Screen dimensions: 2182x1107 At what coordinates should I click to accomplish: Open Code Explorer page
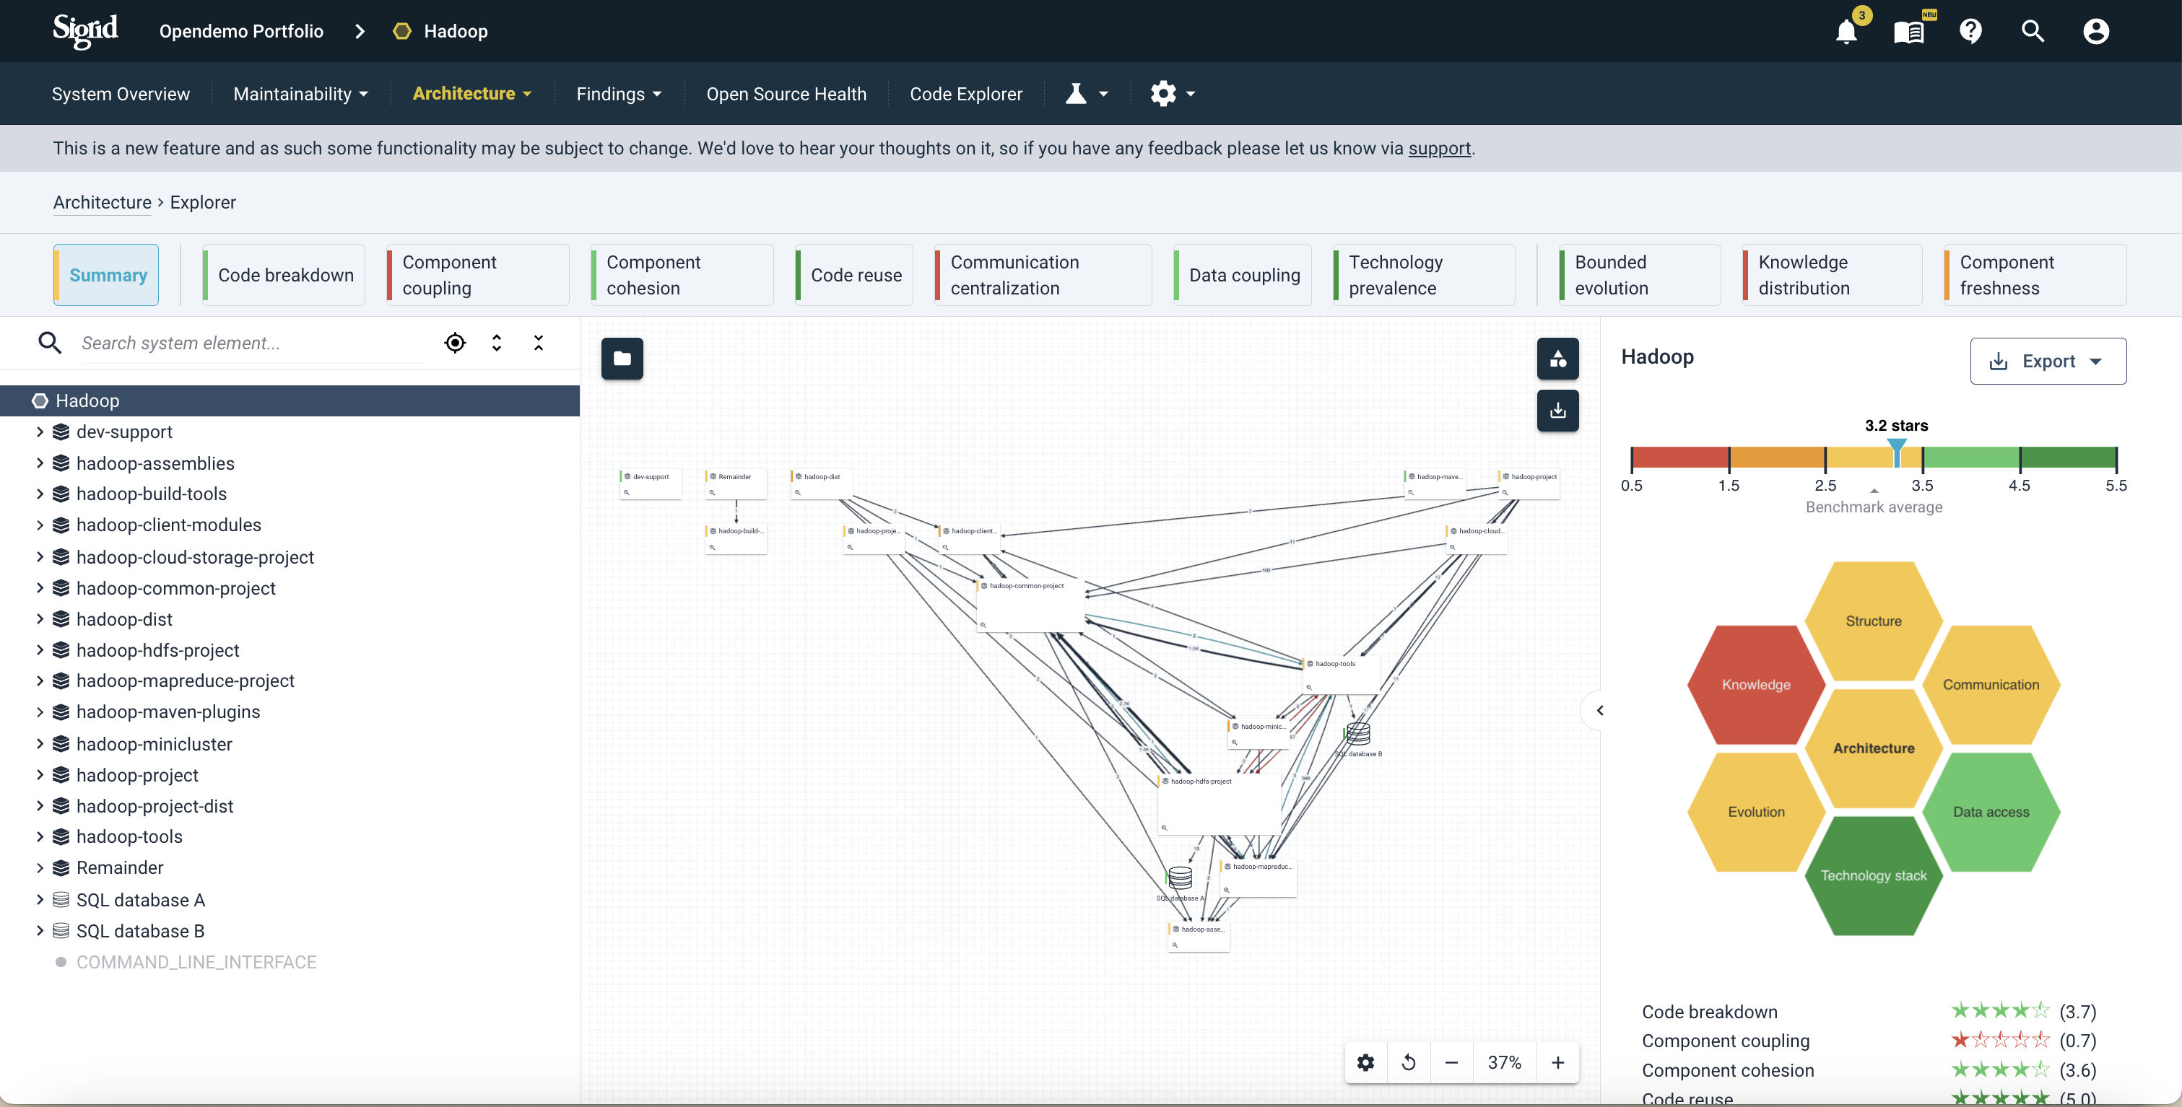965,94
